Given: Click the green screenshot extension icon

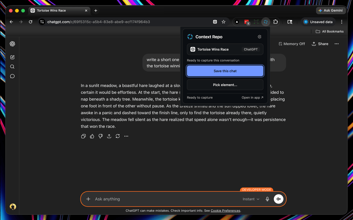Looking at the screenshot, I should tap(256, 22).
